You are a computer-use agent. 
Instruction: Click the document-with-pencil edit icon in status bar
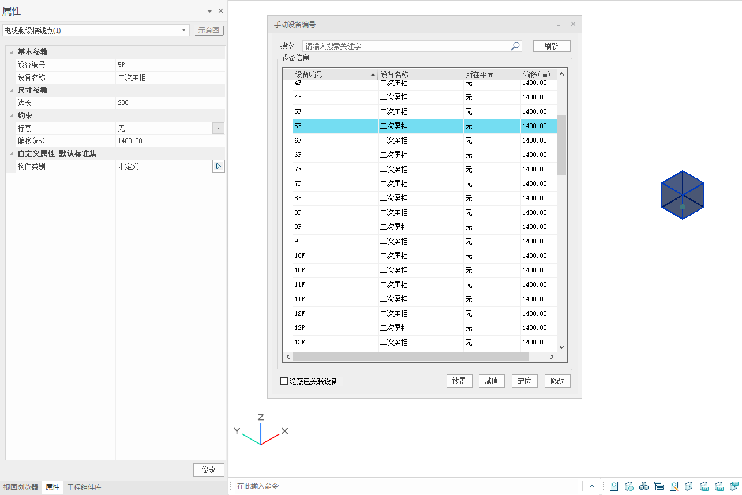tap(674, 486)
